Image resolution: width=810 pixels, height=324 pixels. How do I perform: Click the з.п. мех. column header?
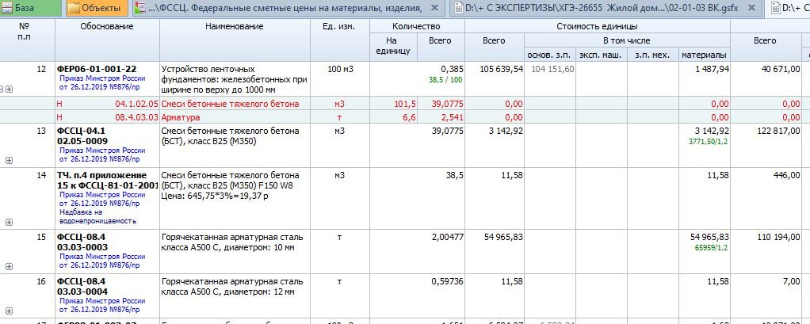coord(652,55)
